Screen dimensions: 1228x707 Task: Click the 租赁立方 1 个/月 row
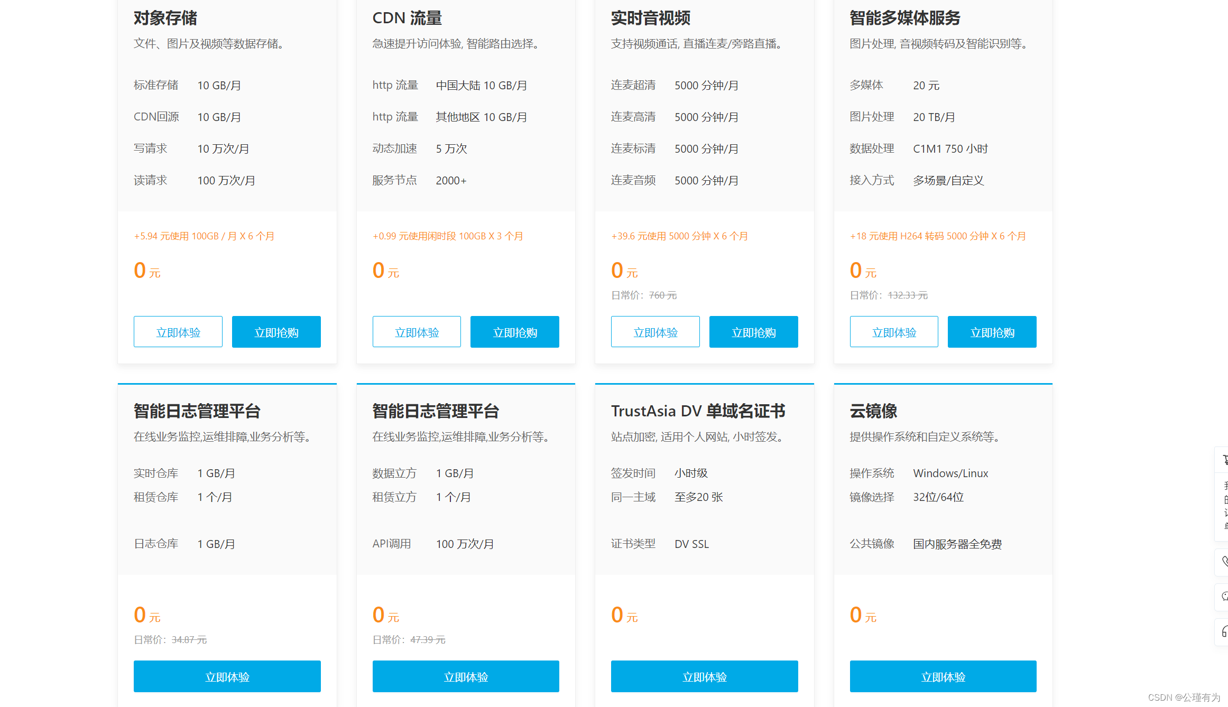pyautogui.click(x=421, y=497)
